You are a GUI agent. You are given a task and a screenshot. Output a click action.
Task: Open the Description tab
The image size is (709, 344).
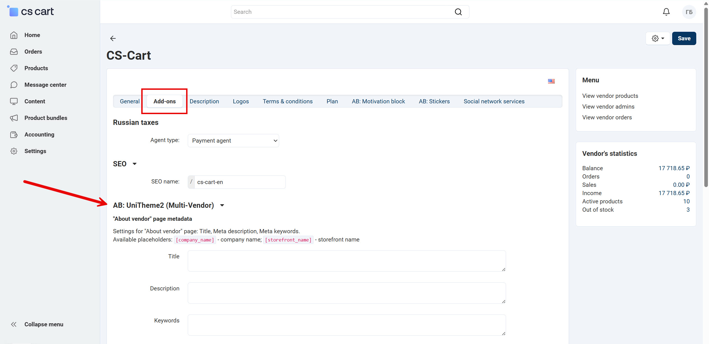(204, 101)
